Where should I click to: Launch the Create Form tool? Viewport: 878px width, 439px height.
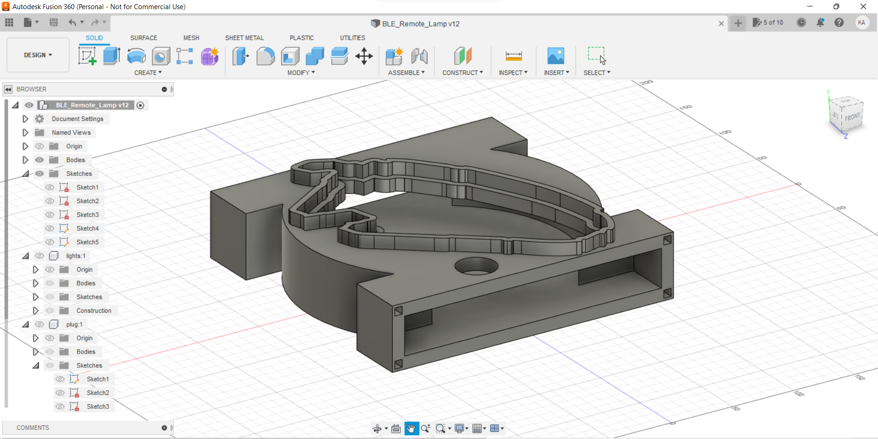(209, 56)
